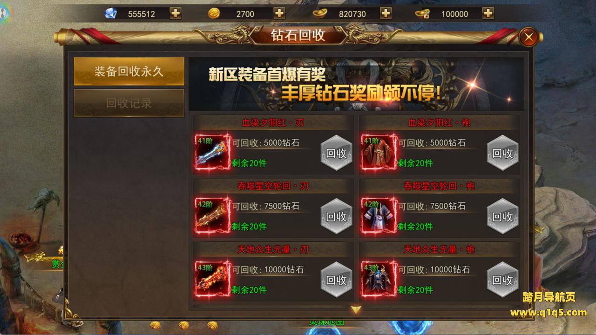The height and width of the screenshot is (335, 596).
Task: Switch to the 回收记录 tab
Action: click(129, 103)
